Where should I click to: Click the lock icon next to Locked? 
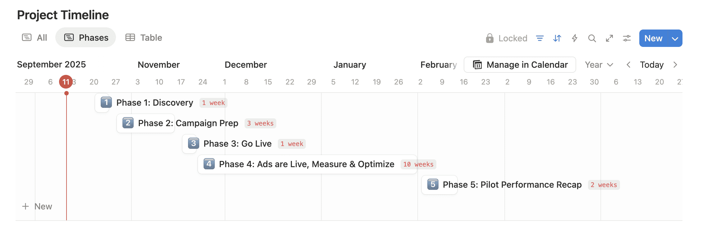[489, 38]
